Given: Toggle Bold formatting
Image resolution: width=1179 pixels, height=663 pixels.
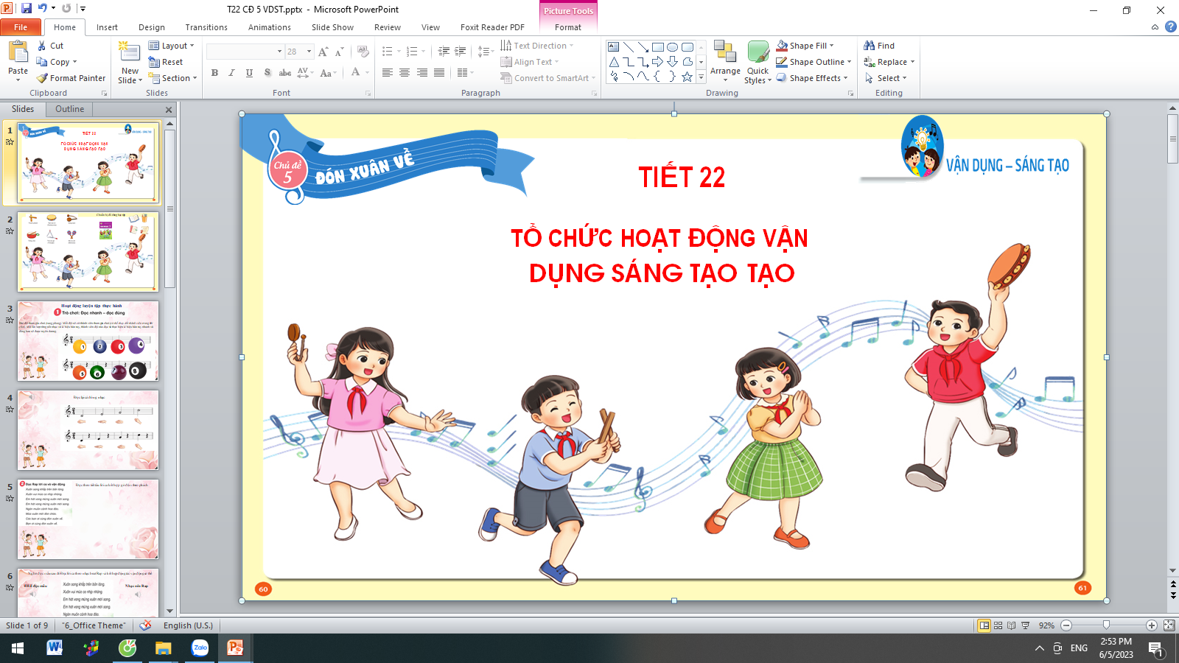Looking at the screenshot, I should 214,73.
